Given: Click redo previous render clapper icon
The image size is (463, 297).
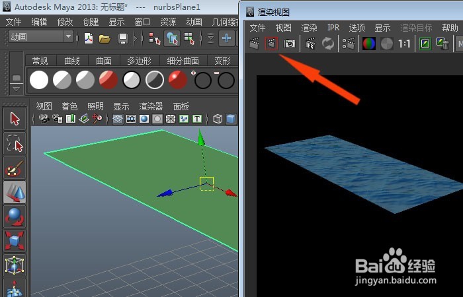Looking at the screenshot, I should tap(254, 44).
